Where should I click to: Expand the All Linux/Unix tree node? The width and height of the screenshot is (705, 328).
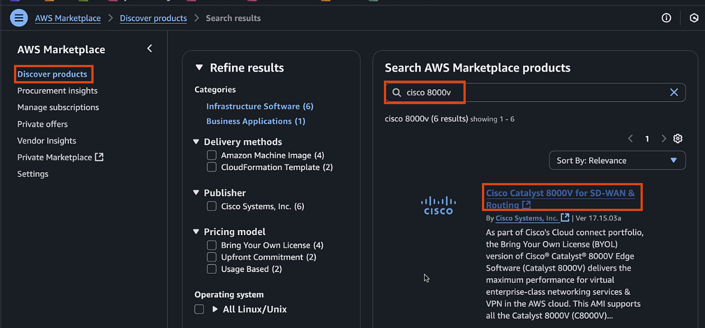pyautogui.click(x=215, y=309)
